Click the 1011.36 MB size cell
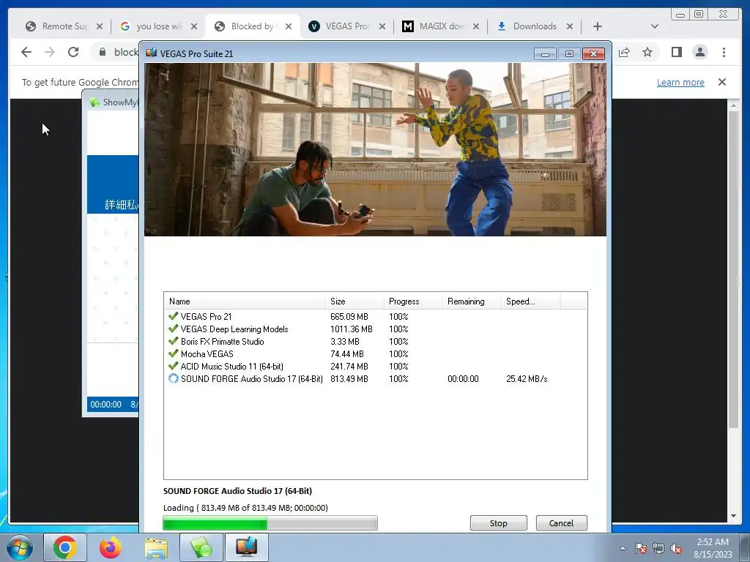 [x=351, y=329]
